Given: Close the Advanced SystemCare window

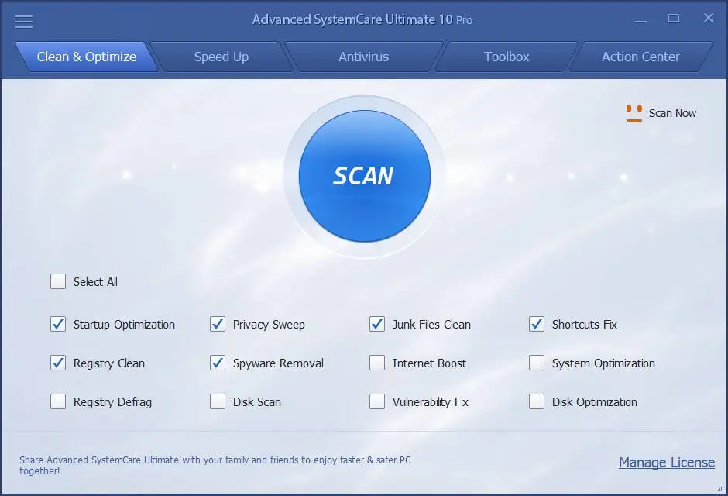Looking at the screenshot, I should click(x=708, y=18).
